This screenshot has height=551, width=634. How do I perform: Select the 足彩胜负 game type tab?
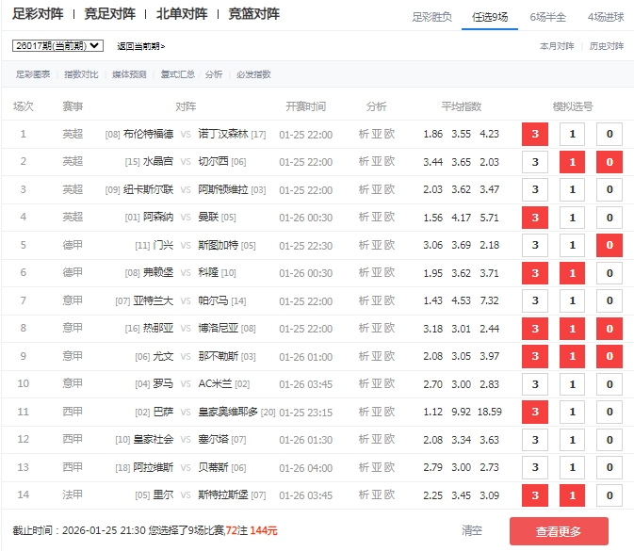[x=432, y=17]
